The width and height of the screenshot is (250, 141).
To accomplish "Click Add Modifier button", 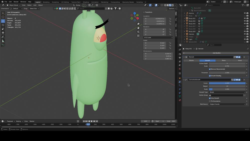I will point(215,53).
